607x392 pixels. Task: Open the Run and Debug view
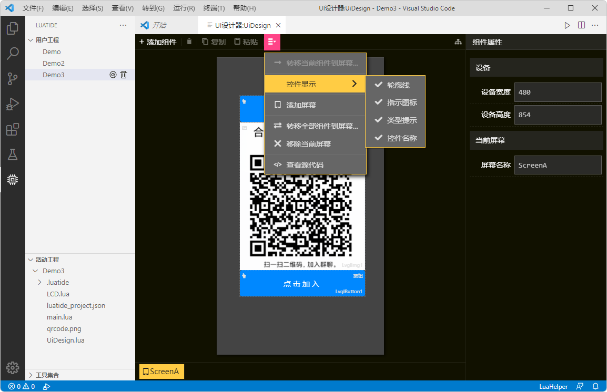[13, 104]
